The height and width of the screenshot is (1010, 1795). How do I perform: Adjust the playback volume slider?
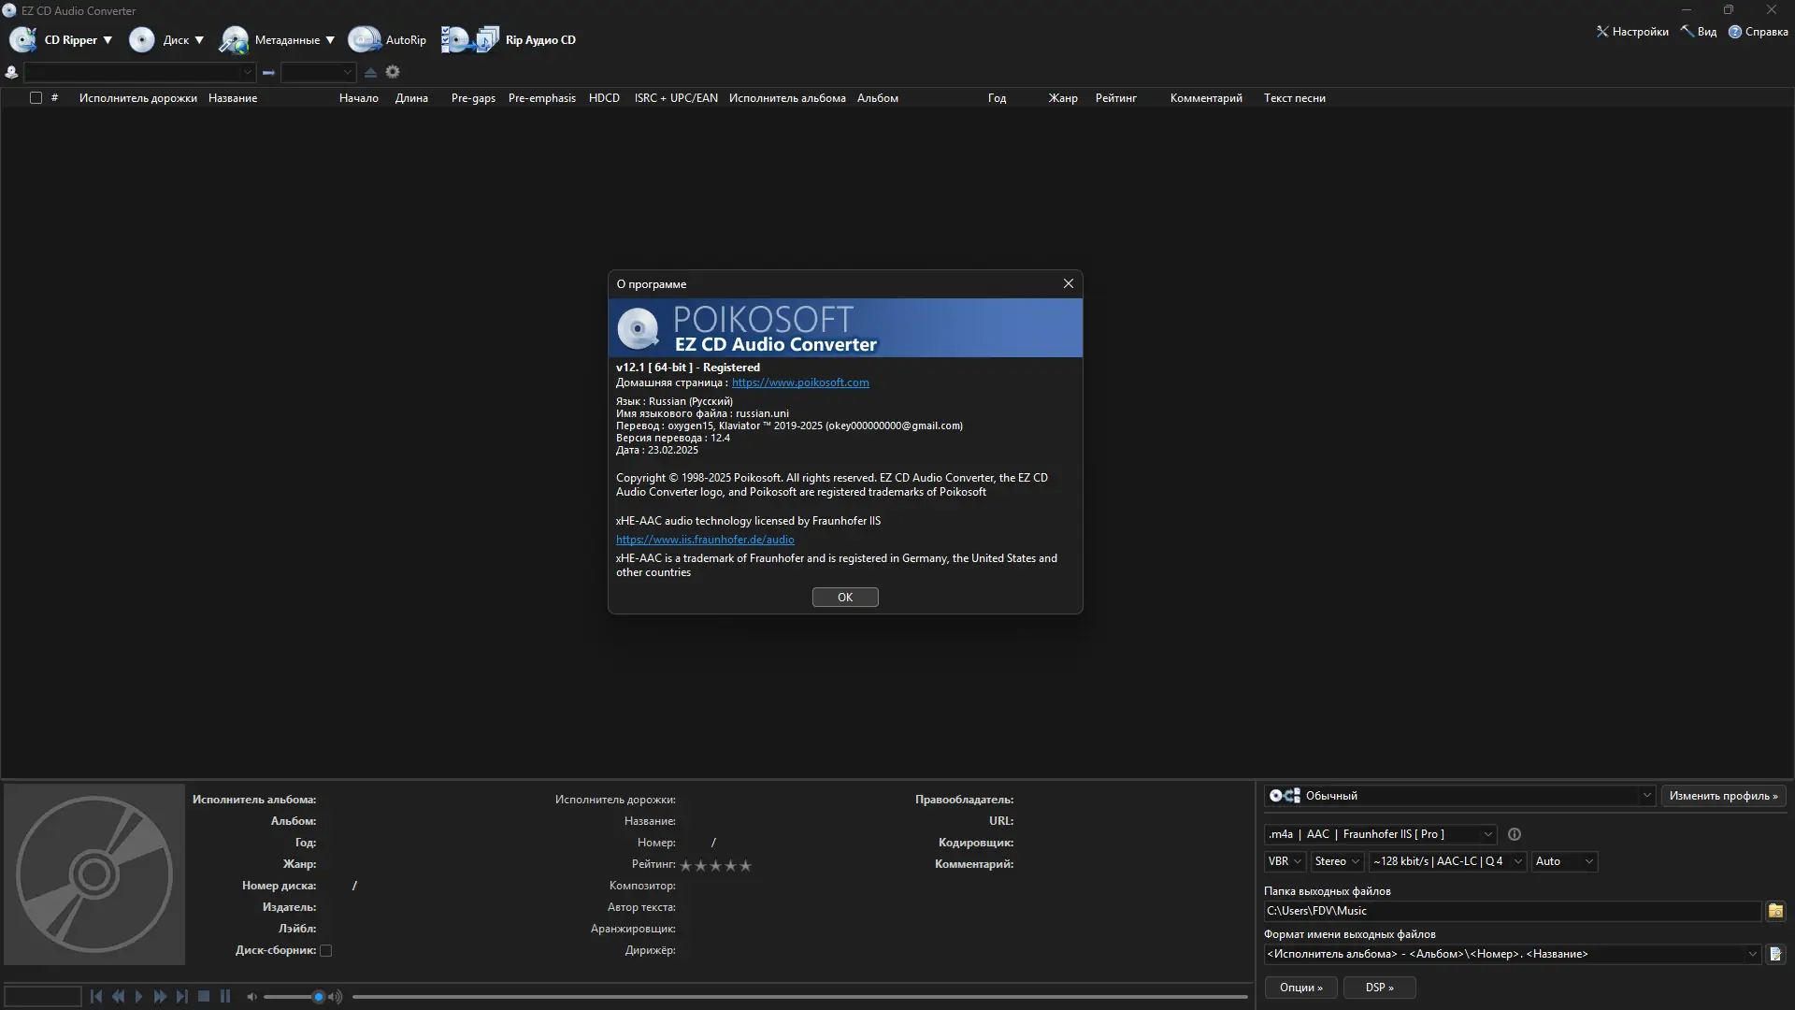318,997
